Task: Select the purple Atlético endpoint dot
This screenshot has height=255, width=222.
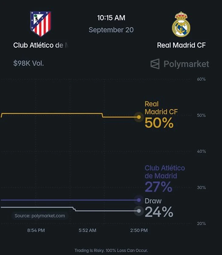Action: point(139,200)
